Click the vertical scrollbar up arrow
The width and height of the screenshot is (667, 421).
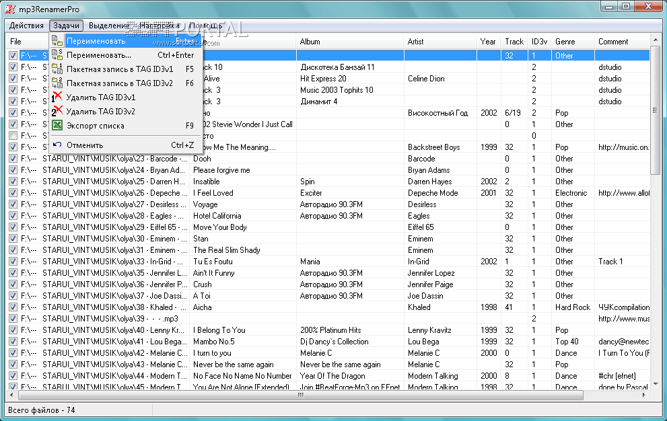(x=655, y=40)
